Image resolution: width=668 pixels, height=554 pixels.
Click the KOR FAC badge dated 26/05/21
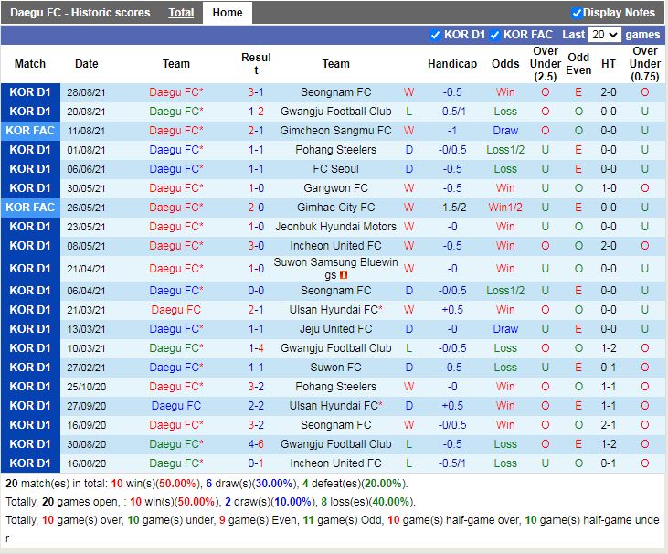(30, 208)
